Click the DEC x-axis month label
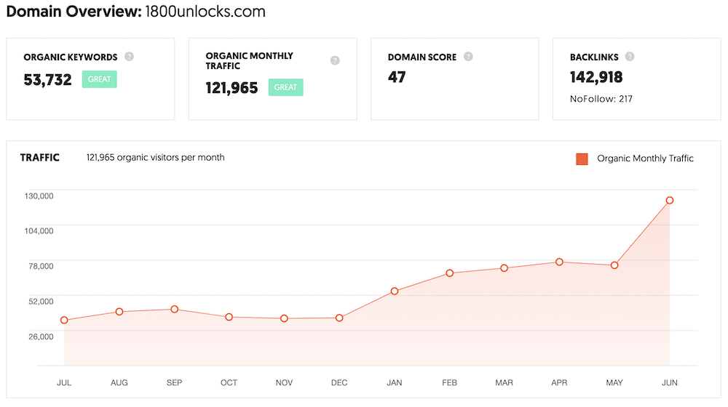This screenshot has width=728, height=407. click(339, 383)
